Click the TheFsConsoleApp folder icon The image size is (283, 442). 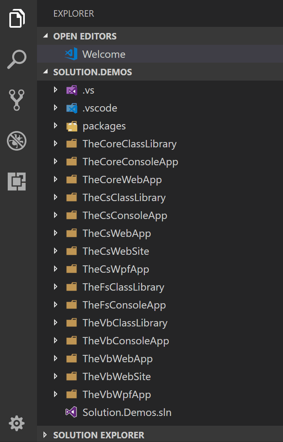72,305
